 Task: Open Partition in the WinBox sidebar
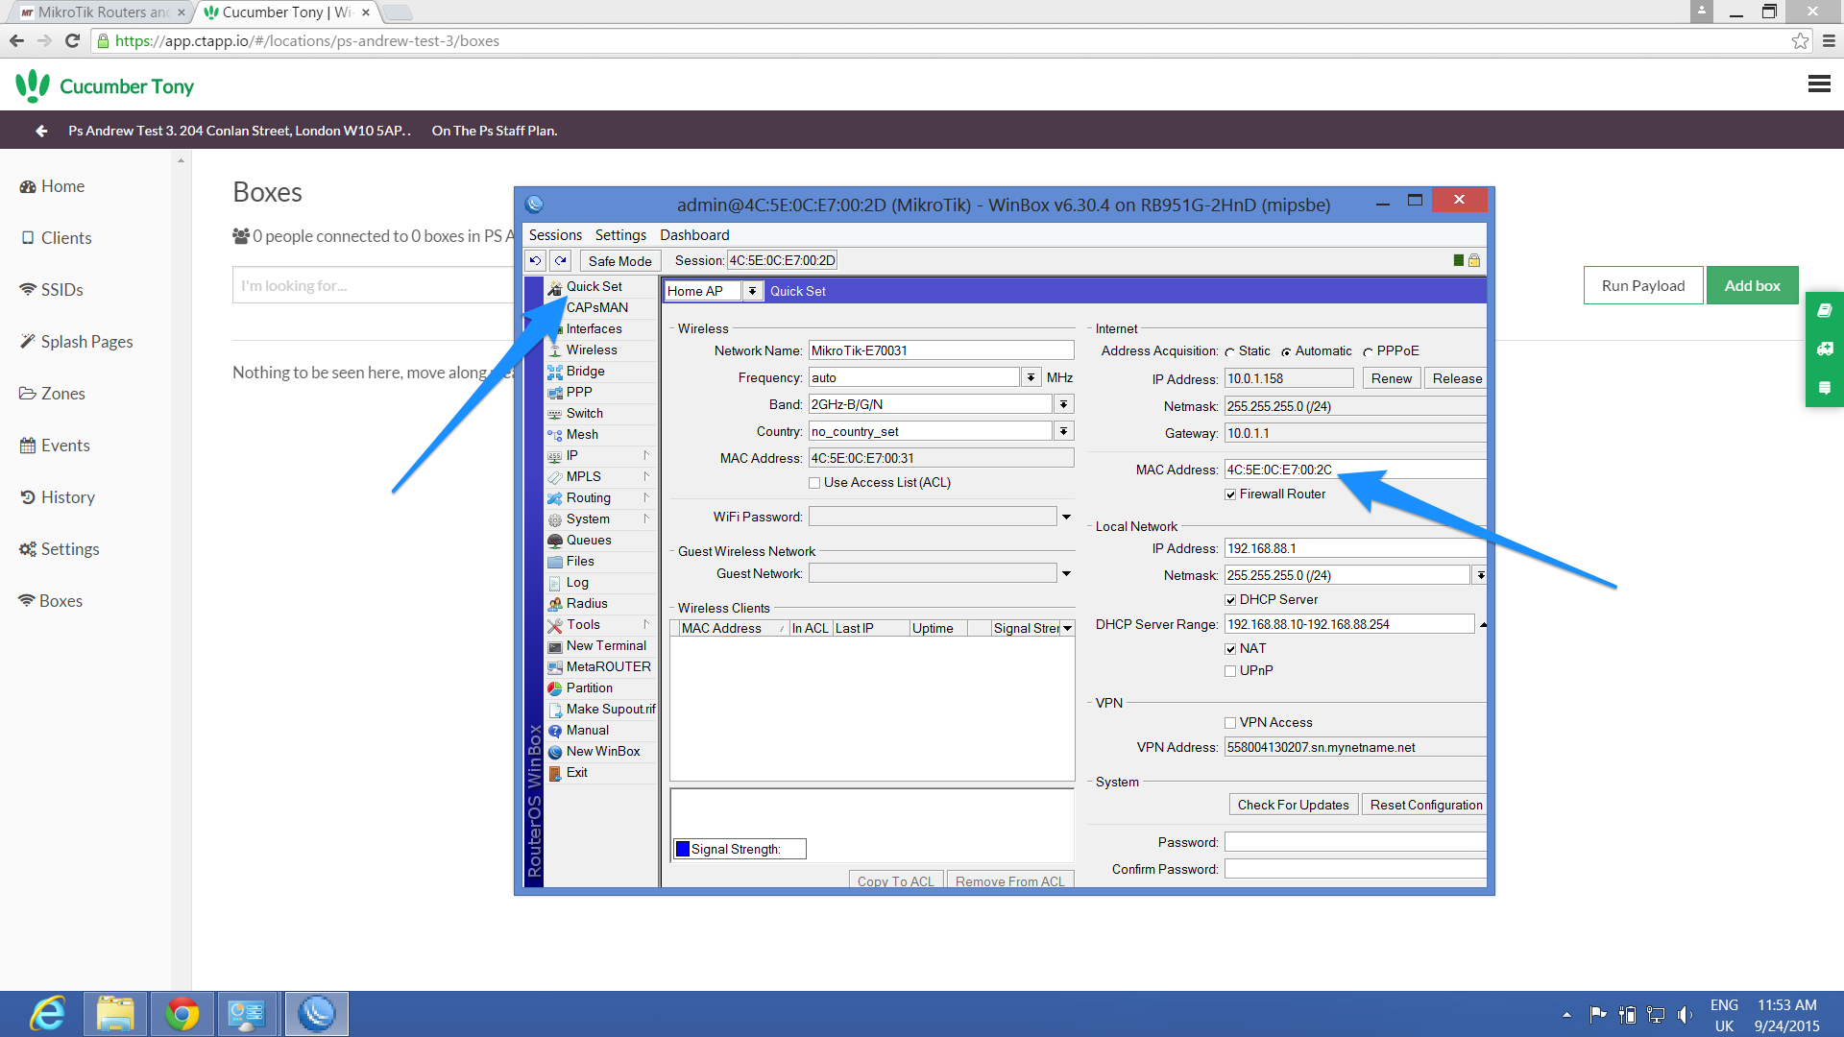point(589,687)
